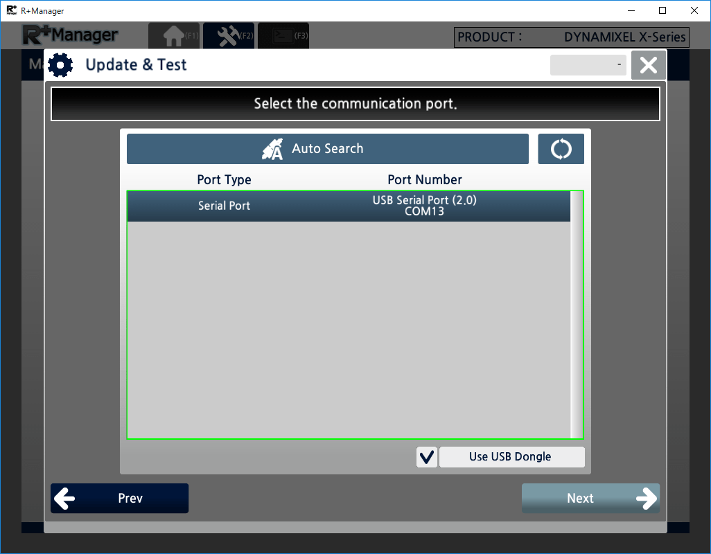Click the Use USB Dongle label

point(511,457)
